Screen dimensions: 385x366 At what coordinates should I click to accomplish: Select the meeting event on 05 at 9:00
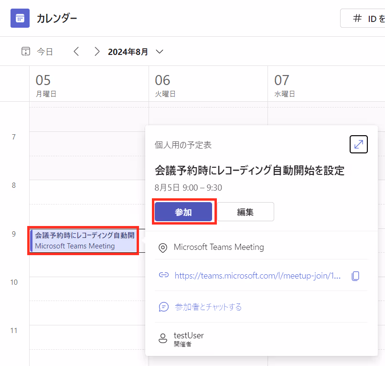point(83,240)
